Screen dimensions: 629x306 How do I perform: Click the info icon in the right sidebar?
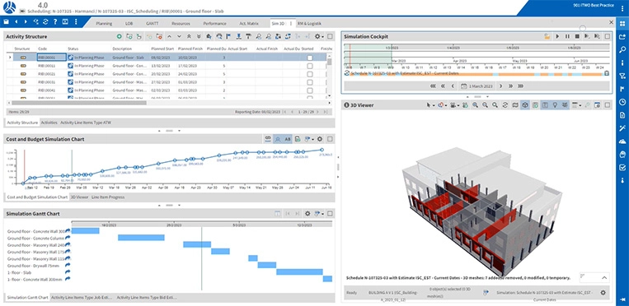622,63
